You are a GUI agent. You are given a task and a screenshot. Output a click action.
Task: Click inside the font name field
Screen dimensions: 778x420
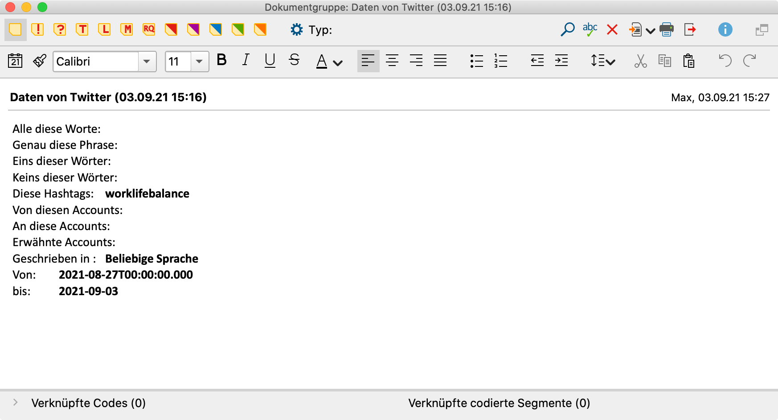(x=96, y=62)
